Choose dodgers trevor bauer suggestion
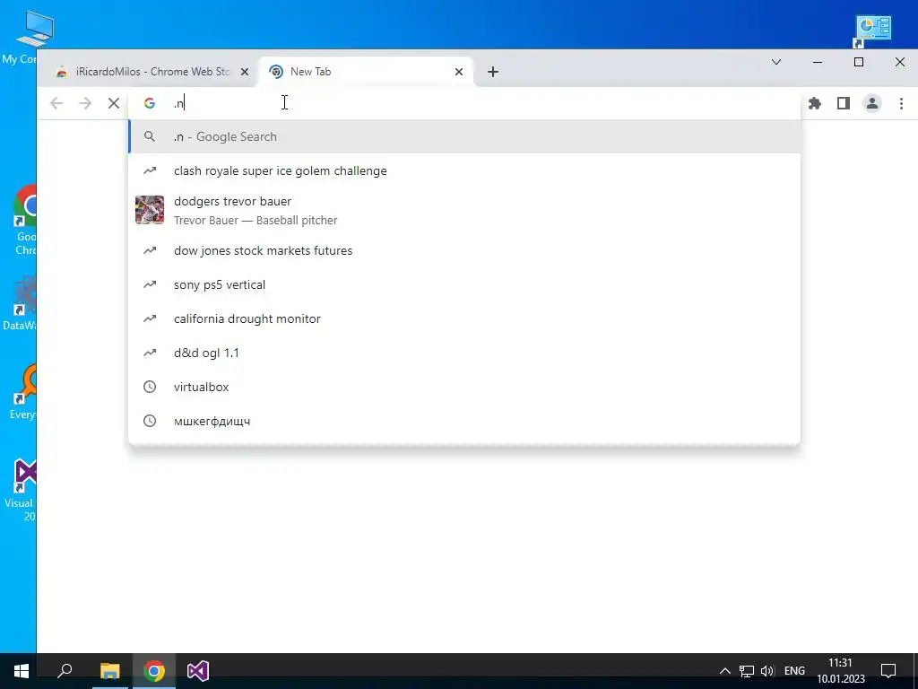 (464, 210)
